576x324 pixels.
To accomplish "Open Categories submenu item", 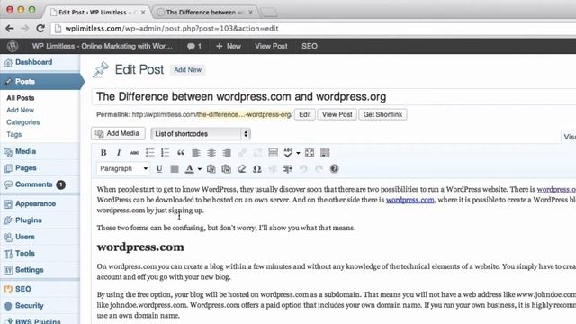I will (23, 122).
